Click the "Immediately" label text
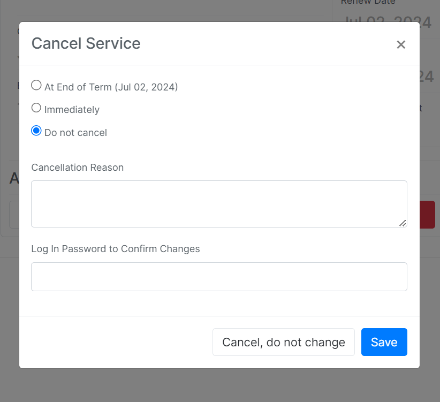This screenshot has width=440, height=402. 72,110
